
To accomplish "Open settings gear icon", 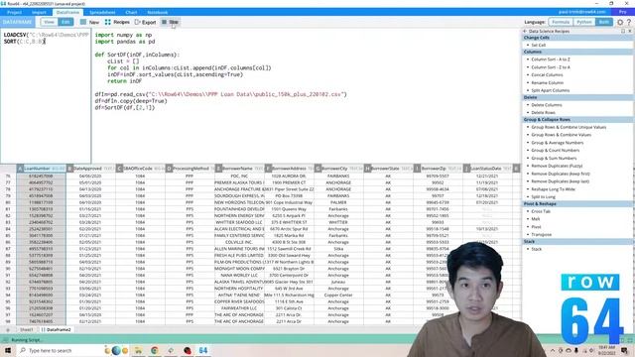I will pos(620,22).
